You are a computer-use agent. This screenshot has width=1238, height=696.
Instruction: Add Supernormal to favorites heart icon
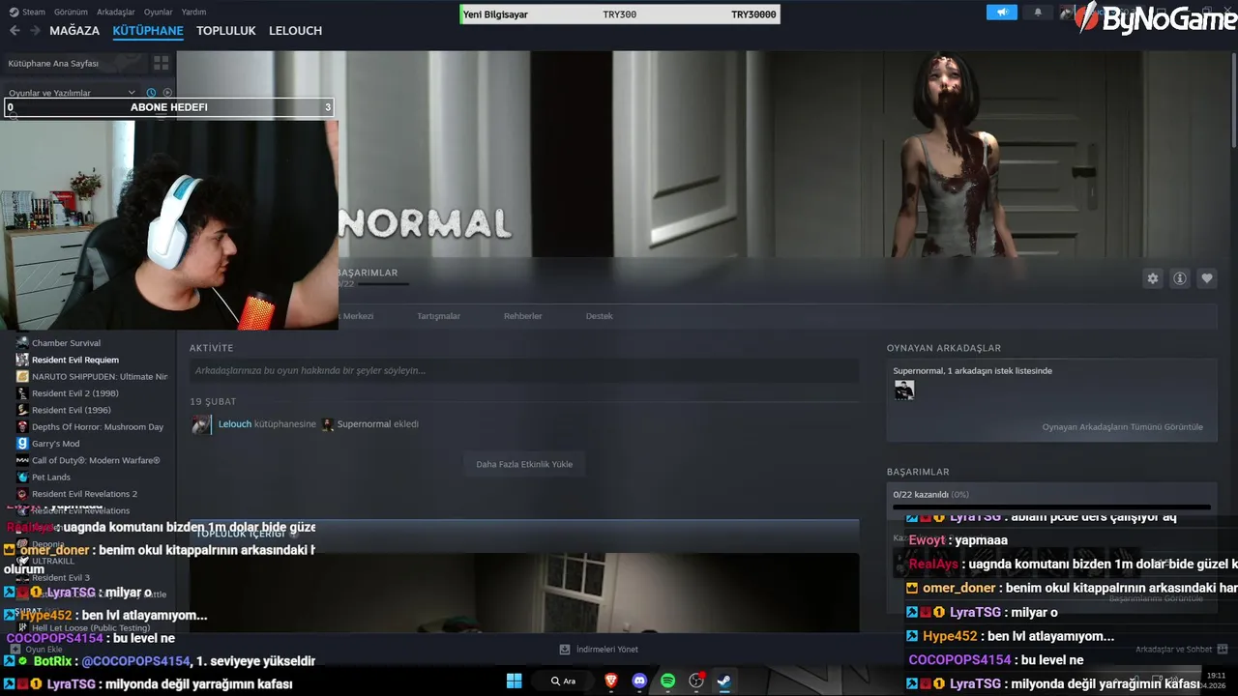pyautogui.click(x=1207, y=278)
